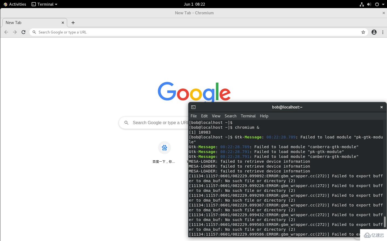Click the search icon in address bar
Screen dimensions: 387x241
click(34, 32)
